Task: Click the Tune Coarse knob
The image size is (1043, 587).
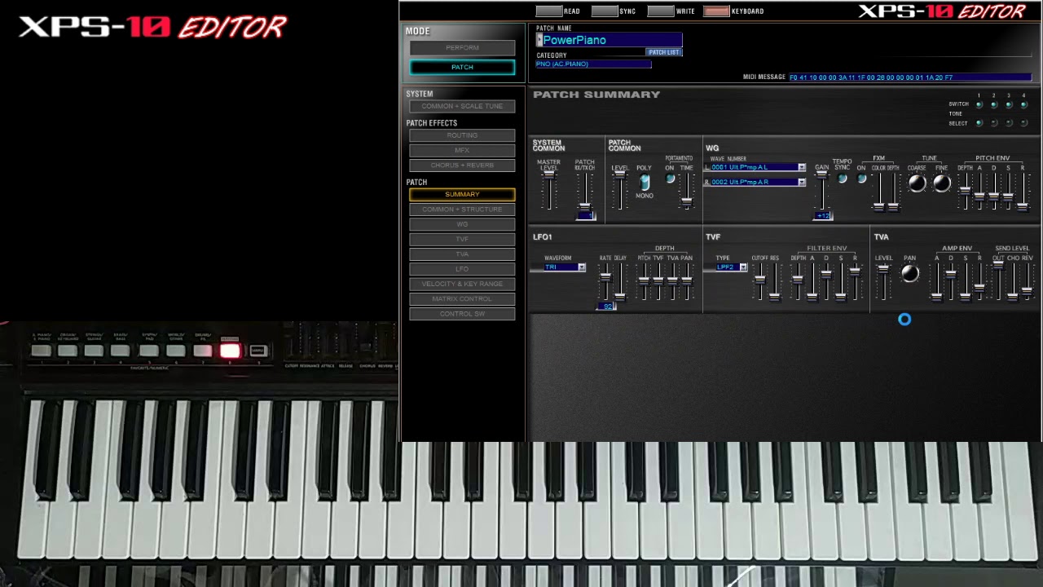Action: tap(918, 183)
